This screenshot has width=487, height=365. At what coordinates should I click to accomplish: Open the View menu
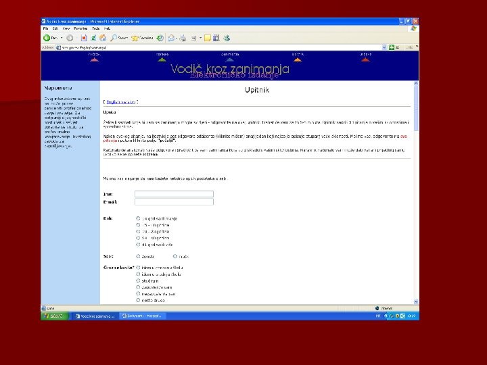[66, 28]
